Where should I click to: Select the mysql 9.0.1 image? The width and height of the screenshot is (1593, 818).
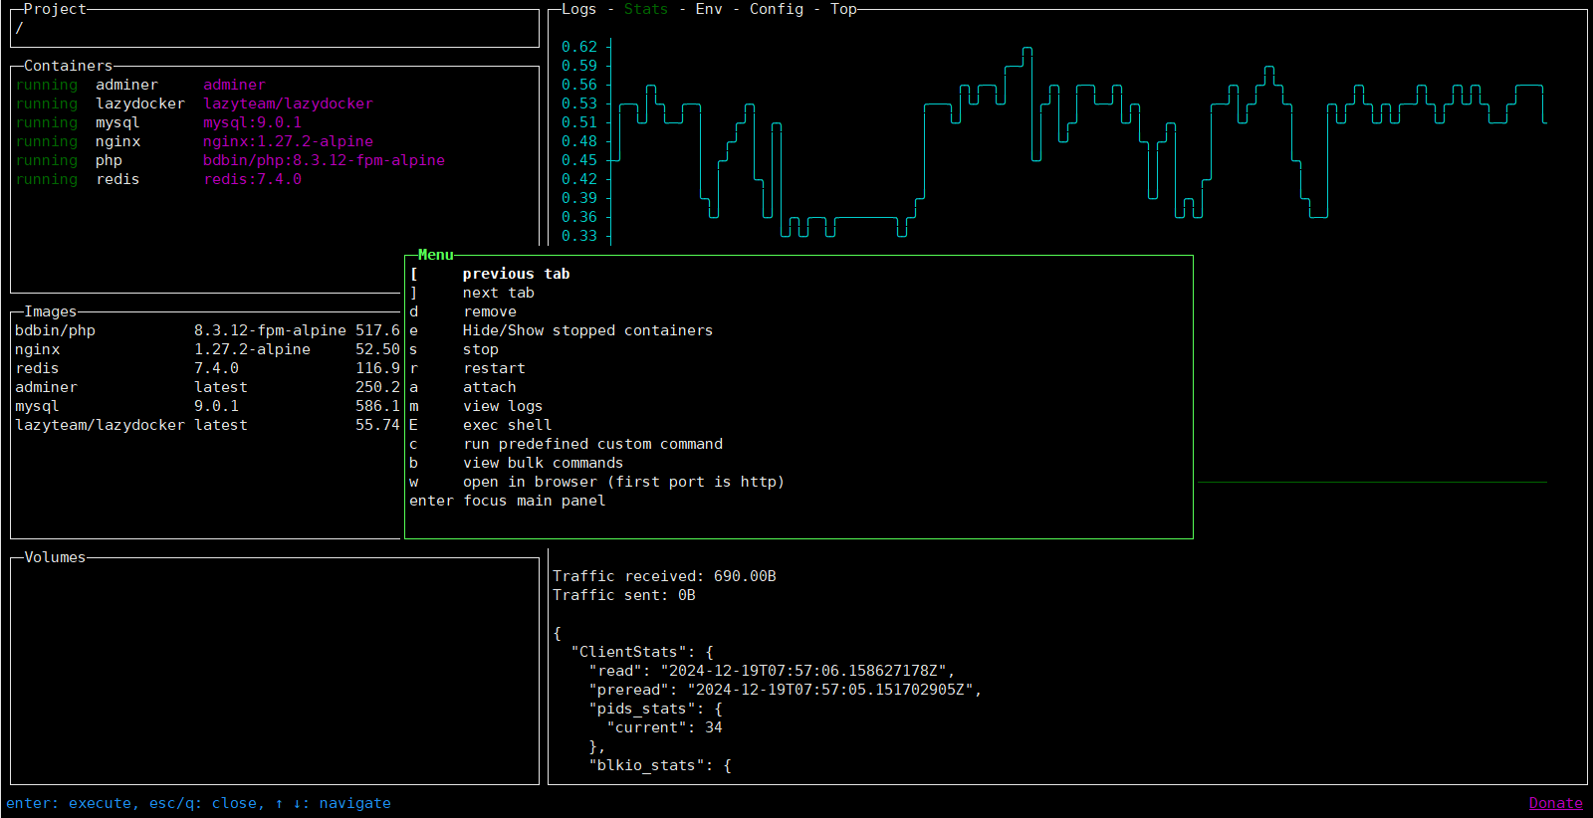coord(208,406)
